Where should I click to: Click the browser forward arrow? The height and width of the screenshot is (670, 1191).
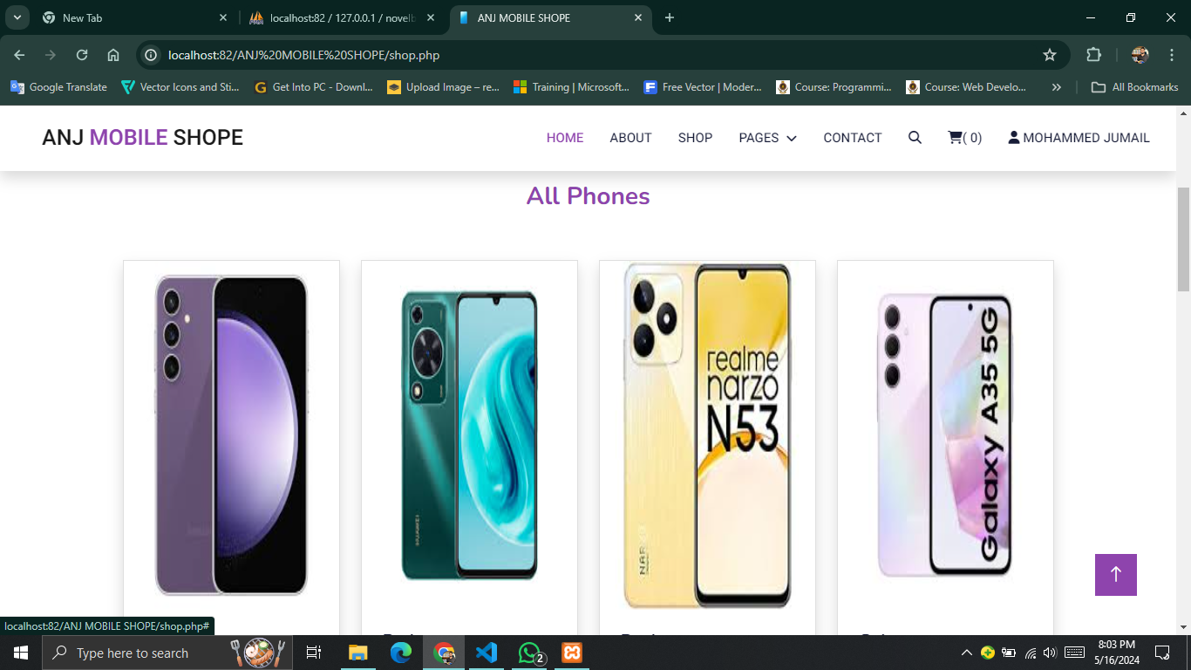click(x=51, y=55)
